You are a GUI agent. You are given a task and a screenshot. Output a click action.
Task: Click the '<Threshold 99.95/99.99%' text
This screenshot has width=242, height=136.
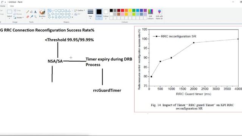[x=69, y=40]
